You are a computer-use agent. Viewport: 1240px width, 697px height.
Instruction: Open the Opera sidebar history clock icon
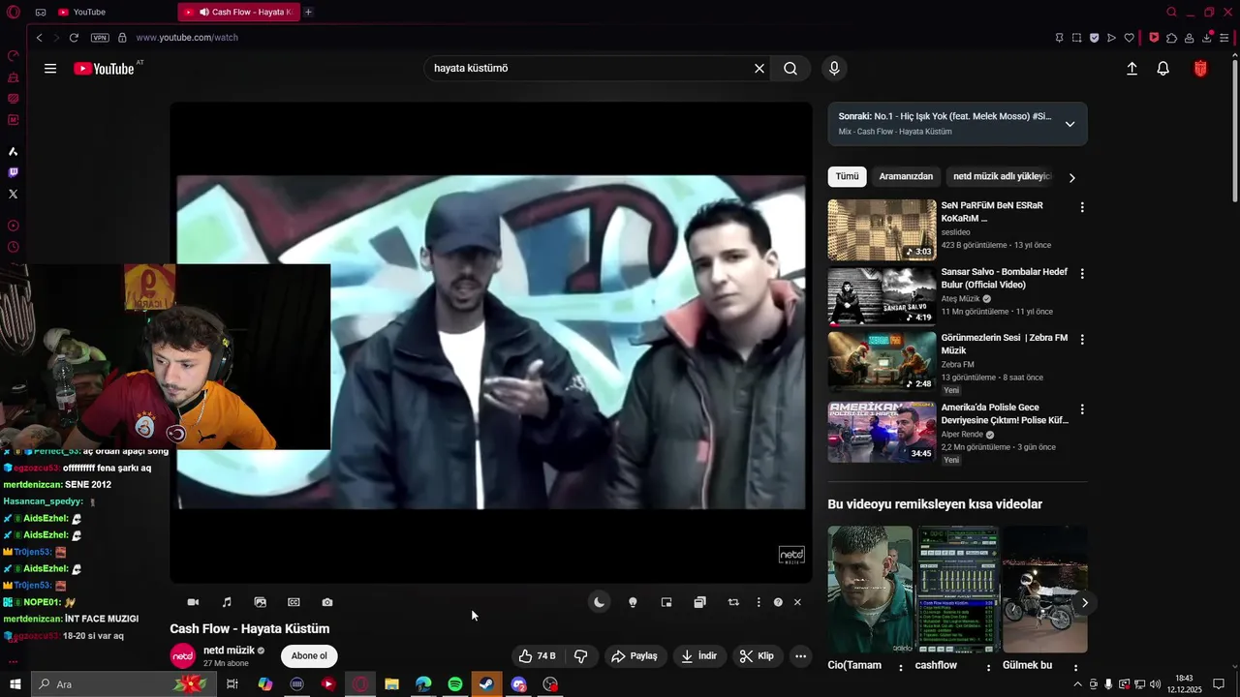point(13,247)
